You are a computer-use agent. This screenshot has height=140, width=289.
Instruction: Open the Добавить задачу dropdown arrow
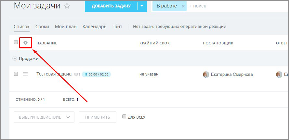pyautogui.click(x=142, y=6)
